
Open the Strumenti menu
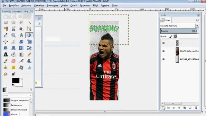pyautogui.click(x=85, y=5)
